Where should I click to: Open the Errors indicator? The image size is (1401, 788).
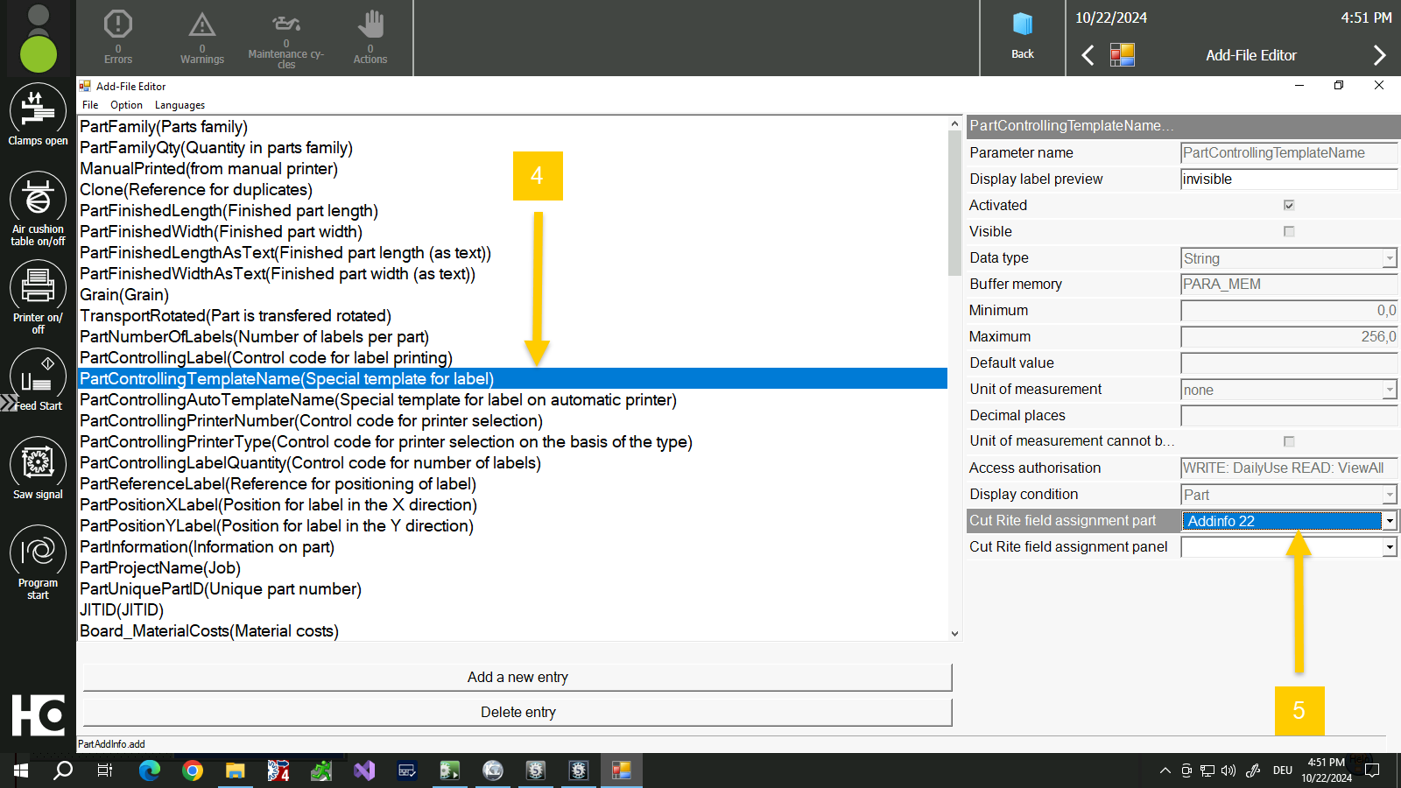[x=118, y=37]
